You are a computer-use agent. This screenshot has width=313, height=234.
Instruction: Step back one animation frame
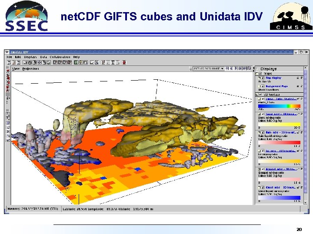pos(231,68)
